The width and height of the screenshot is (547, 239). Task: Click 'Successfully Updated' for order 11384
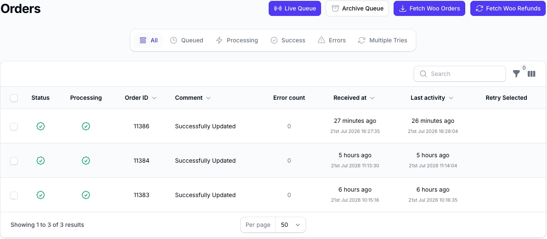205,161
